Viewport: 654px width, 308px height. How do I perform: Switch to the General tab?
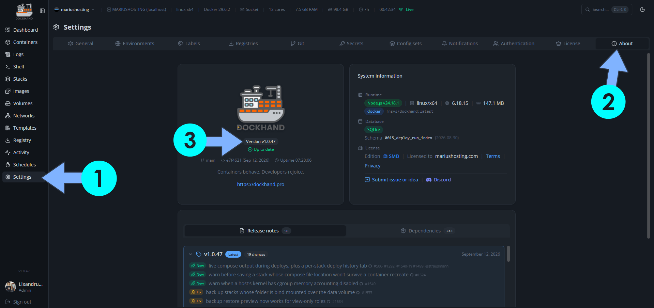80,44
